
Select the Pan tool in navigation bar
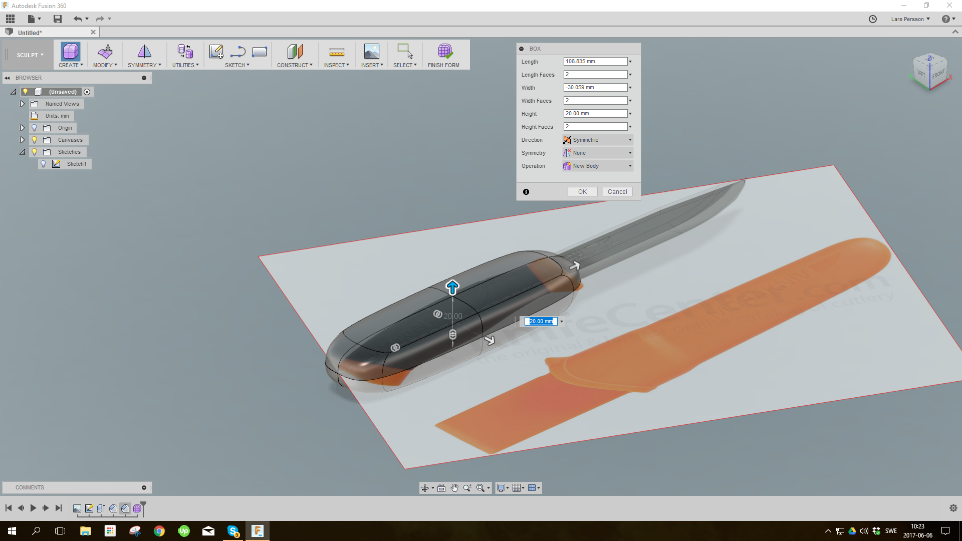pyautogui.click(x=453, y=487)
